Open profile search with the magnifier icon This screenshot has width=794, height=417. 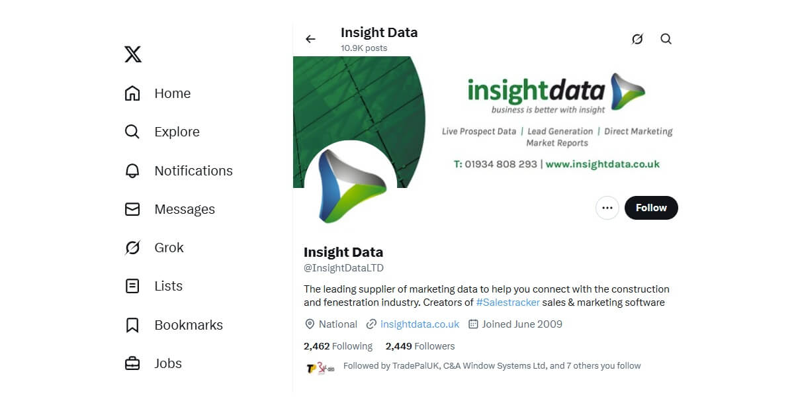click(666, 38)
